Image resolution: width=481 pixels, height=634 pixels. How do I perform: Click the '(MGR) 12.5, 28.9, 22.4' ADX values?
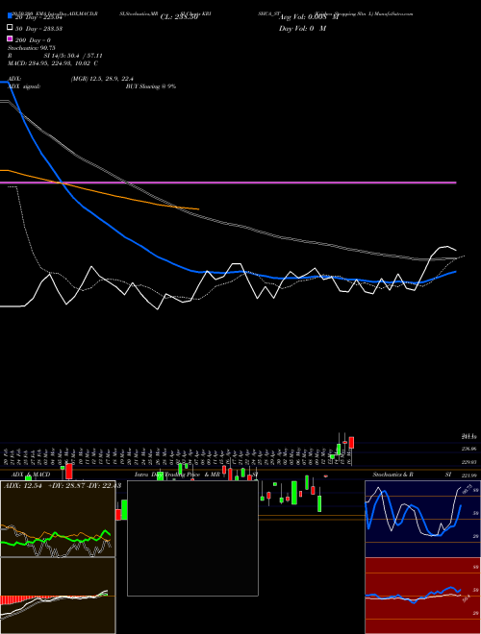pos(102,79)
